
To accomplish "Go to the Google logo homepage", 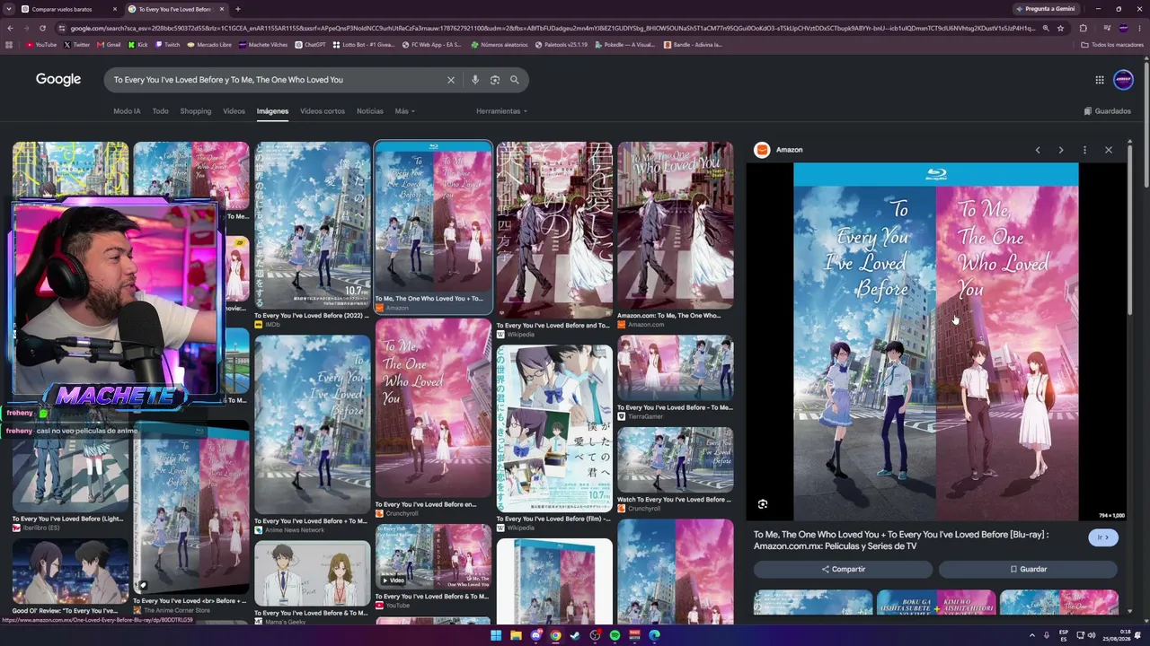I will click(58, 80).
